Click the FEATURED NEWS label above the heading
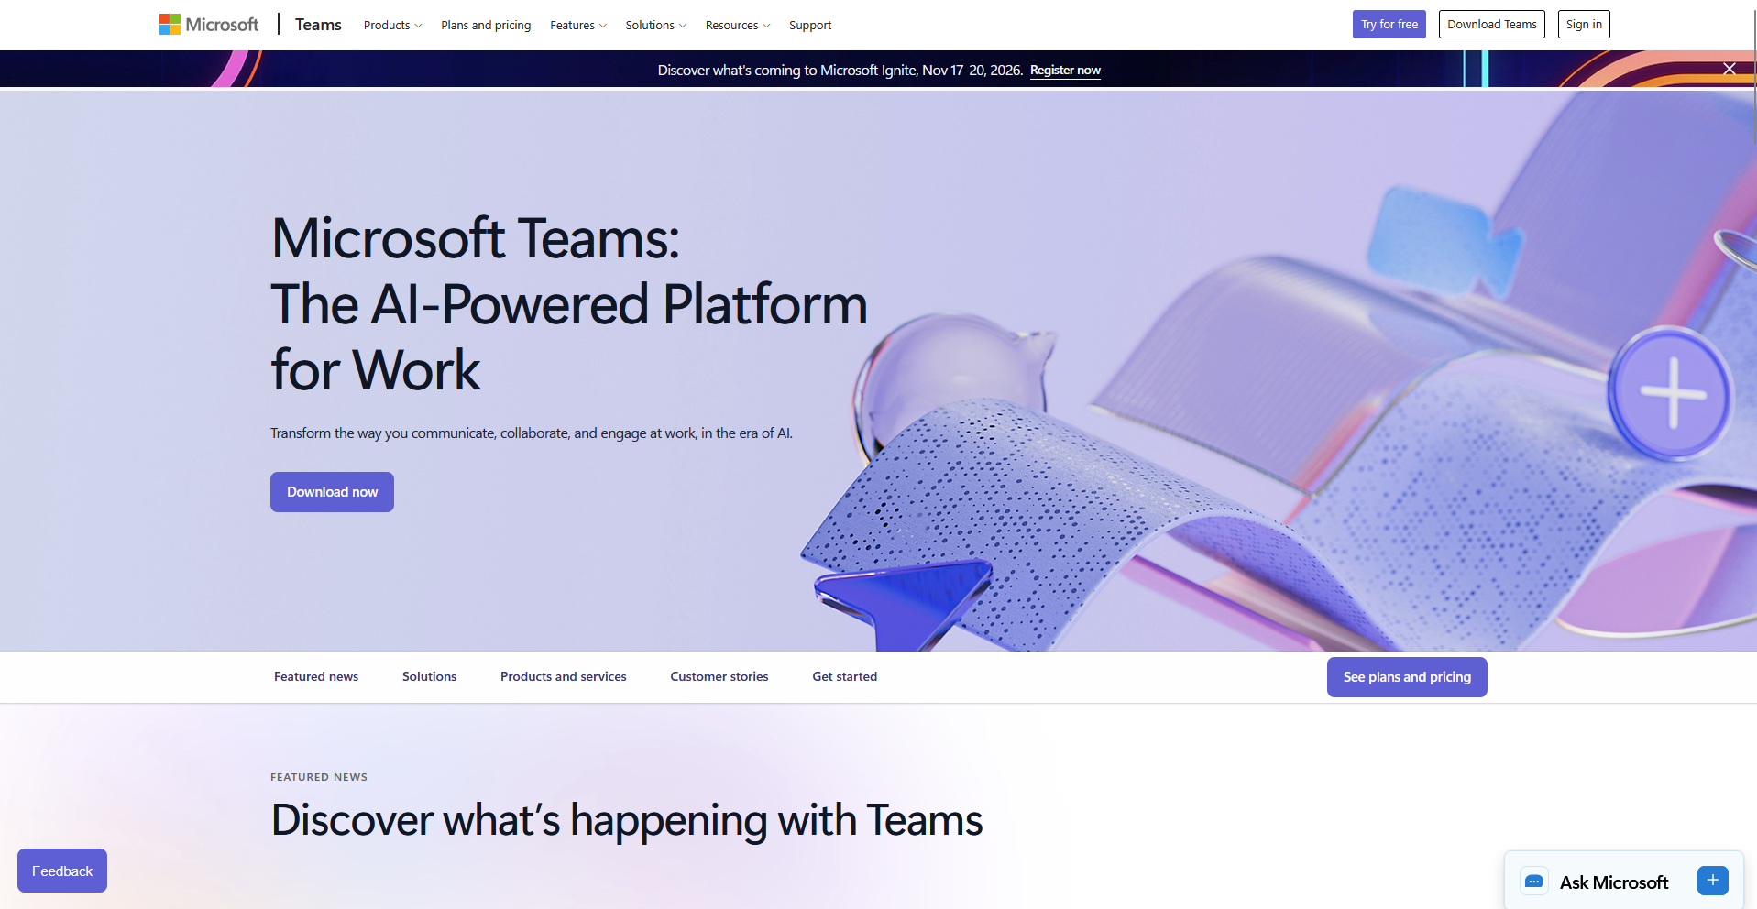The image size is (1757, 909). pyautogui.click(x=319, y=777)
